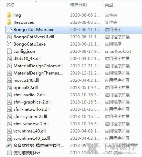This screenshot has width=142, height=157.
Task: Select the sfml-window-2.dll file
Action: [31, 124]
